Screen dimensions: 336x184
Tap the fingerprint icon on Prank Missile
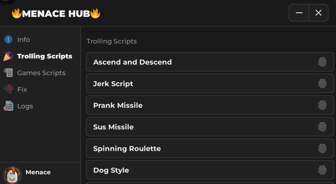[322, 105]
